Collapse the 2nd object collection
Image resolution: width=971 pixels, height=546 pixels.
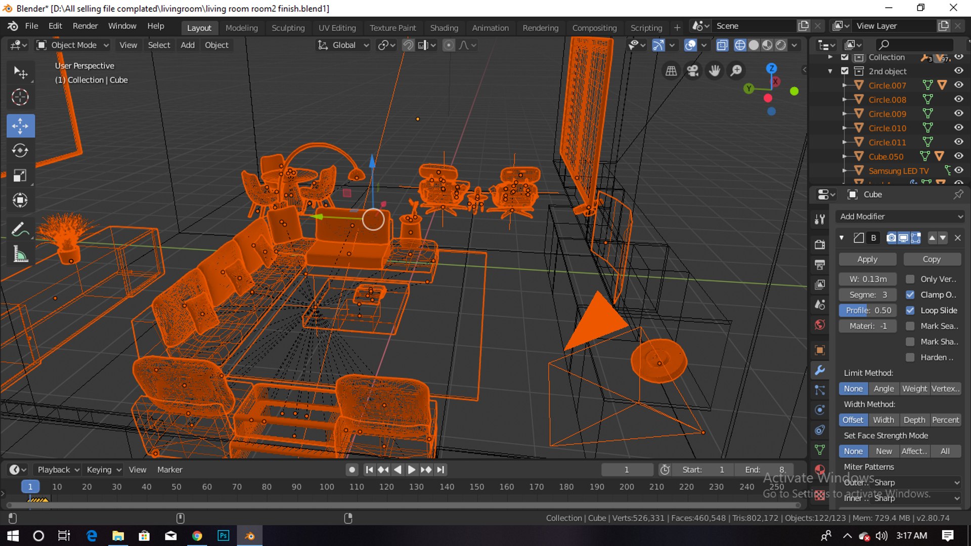[830, 71]
